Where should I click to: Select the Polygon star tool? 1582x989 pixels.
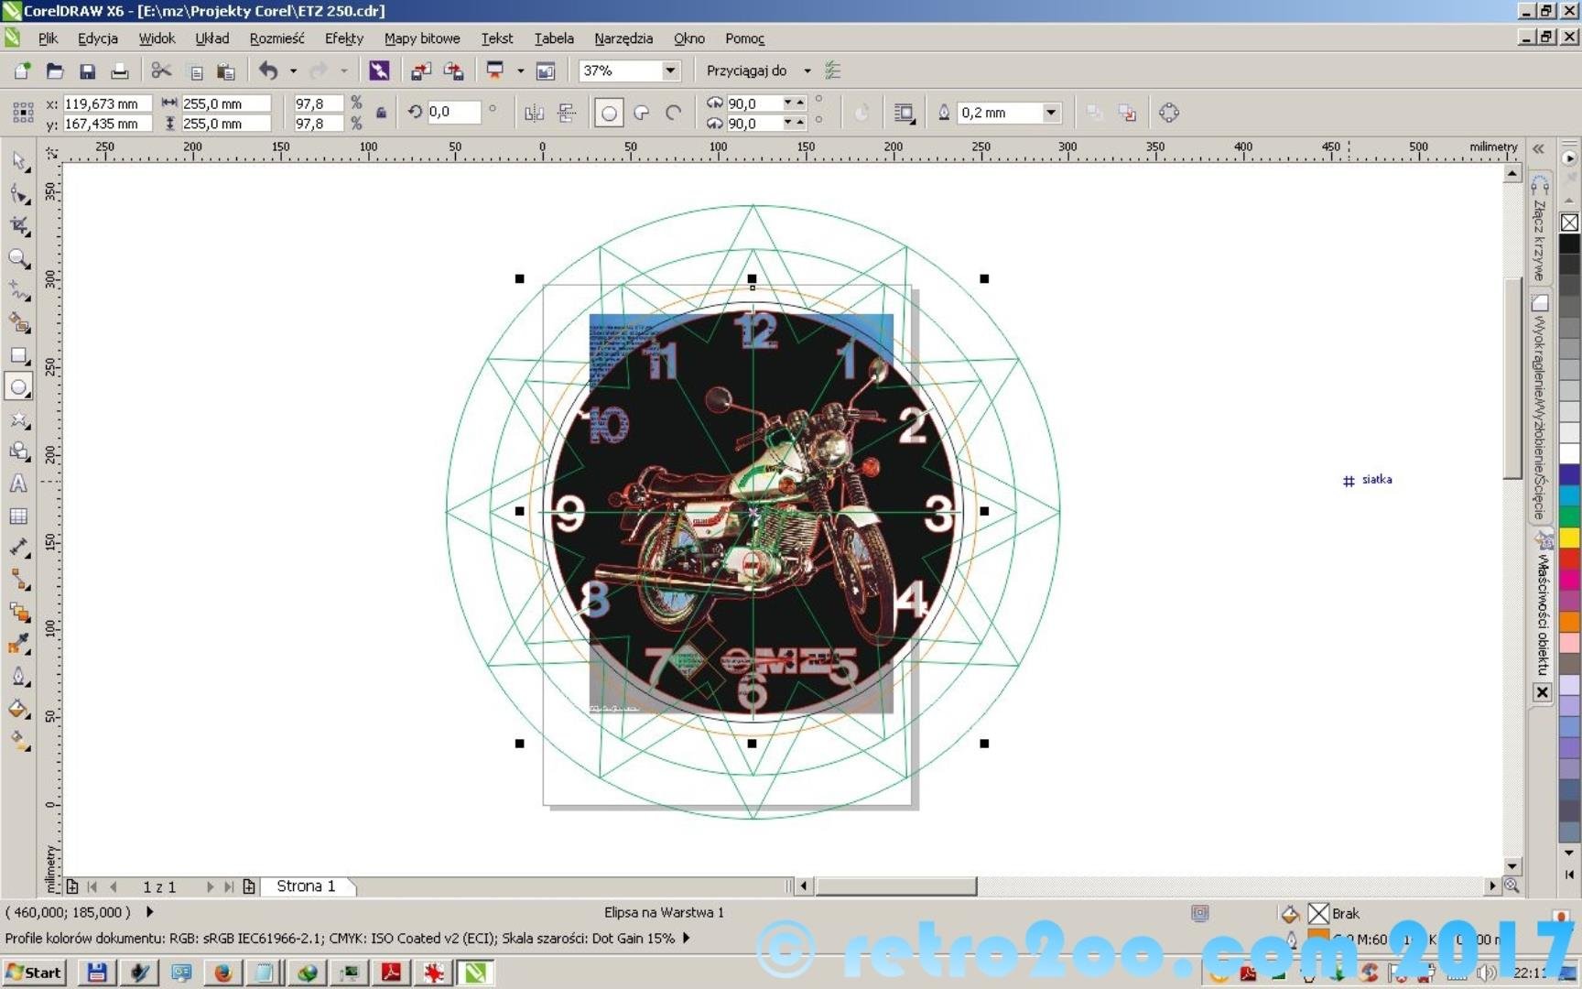click(x=18, y=419)
